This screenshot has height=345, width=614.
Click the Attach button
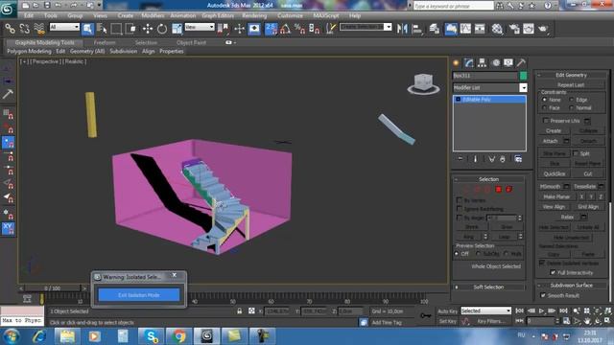tap(550, 141)
